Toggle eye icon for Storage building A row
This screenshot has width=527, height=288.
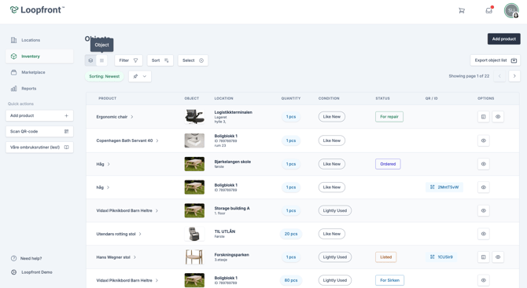coord(483,210)
